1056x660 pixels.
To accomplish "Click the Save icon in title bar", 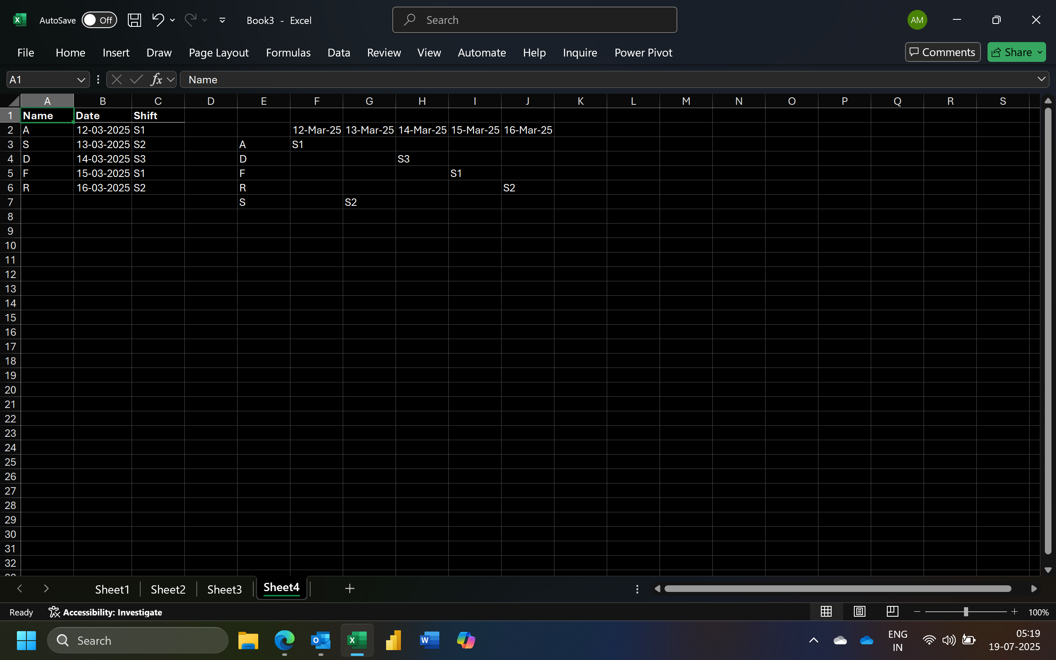I will (x=134, y=20).
